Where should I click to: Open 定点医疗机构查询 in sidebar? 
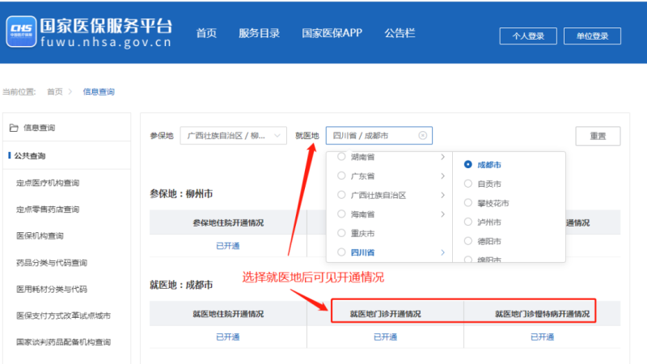tap(48, 183)
